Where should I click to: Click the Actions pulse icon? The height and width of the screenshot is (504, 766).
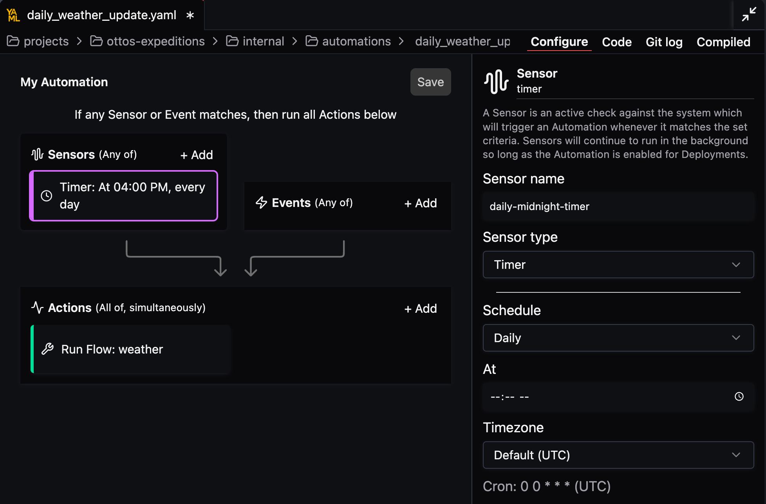[37, 308]
